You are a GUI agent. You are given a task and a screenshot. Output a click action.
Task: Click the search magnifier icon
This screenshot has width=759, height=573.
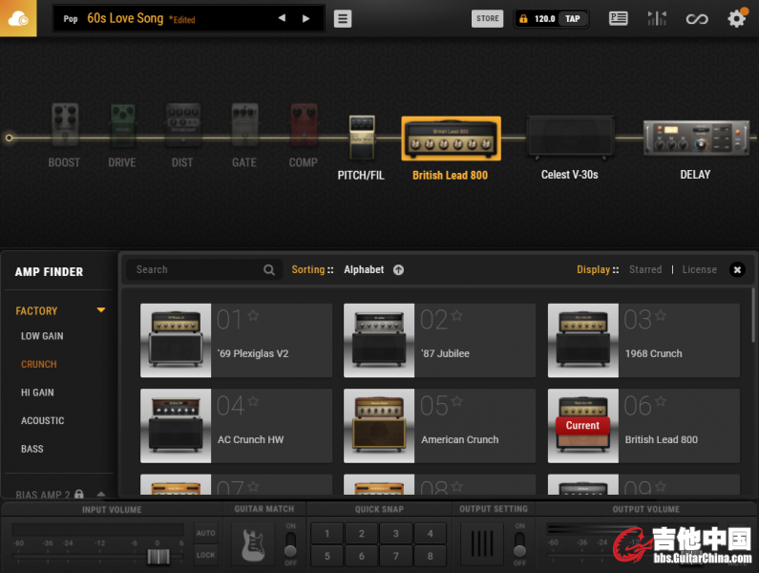pyautogui.click(x=269, y=270)
